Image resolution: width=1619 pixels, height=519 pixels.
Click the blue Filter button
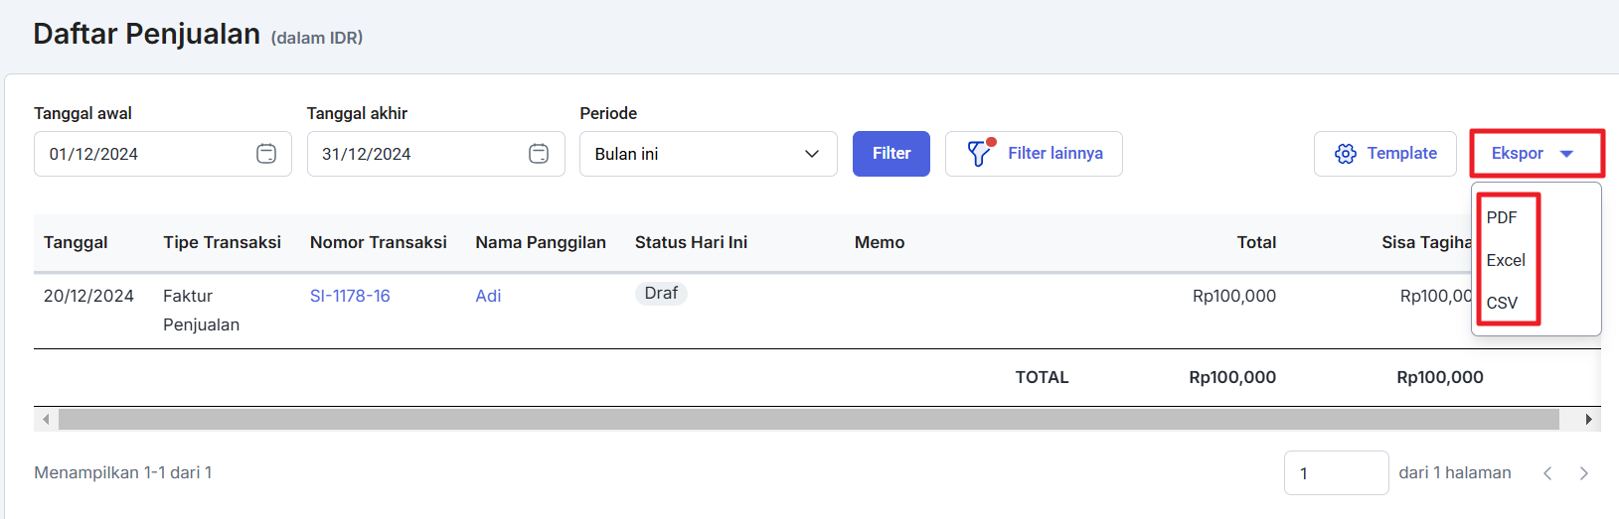891,154
